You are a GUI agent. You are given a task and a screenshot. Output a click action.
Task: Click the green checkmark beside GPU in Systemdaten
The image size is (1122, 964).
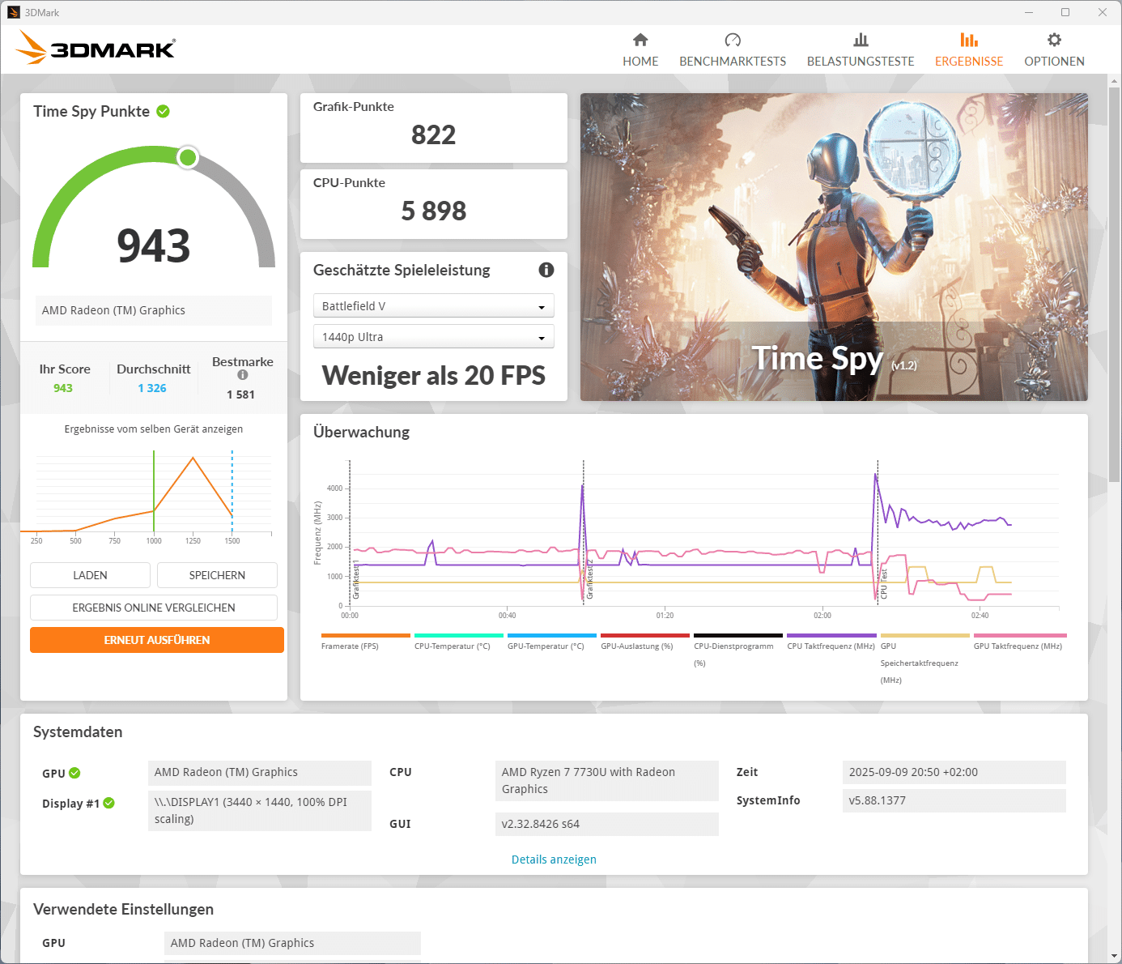coord(74,773)
